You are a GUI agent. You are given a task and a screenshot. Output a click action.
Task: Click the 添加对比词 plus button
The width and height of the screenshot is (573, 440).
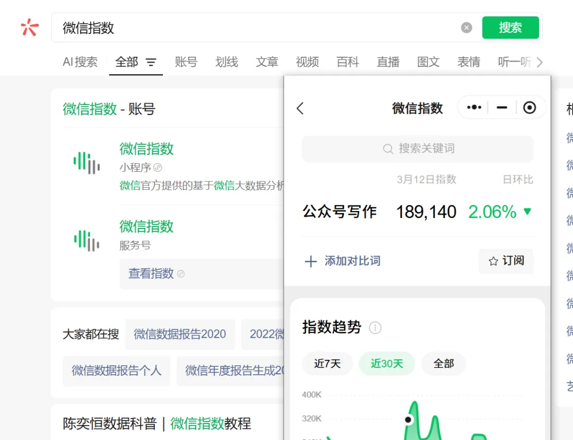(342, 261)
